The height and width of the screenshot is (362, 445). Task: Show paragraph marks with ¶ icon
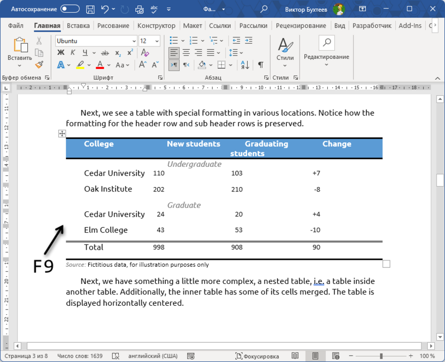[x=260, y=65]
